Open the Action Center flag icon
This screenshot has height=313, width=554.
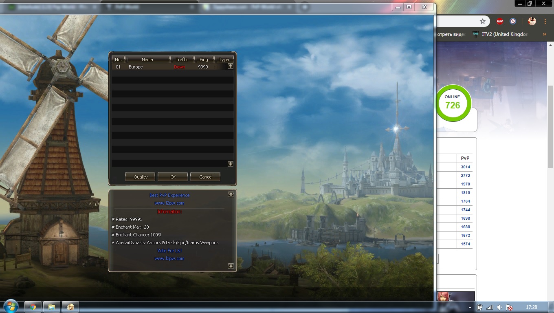point(509,307)
